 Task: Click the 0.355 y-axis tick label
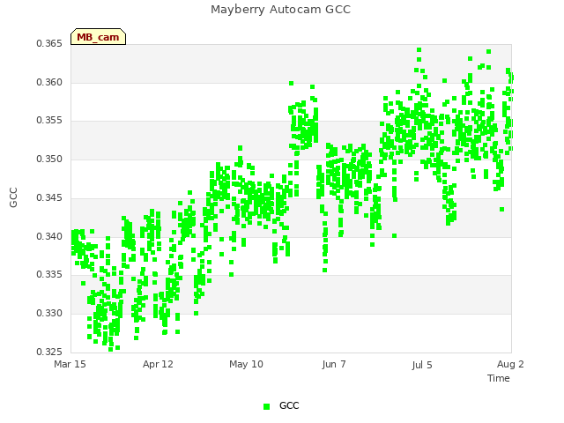pos(49,120)
